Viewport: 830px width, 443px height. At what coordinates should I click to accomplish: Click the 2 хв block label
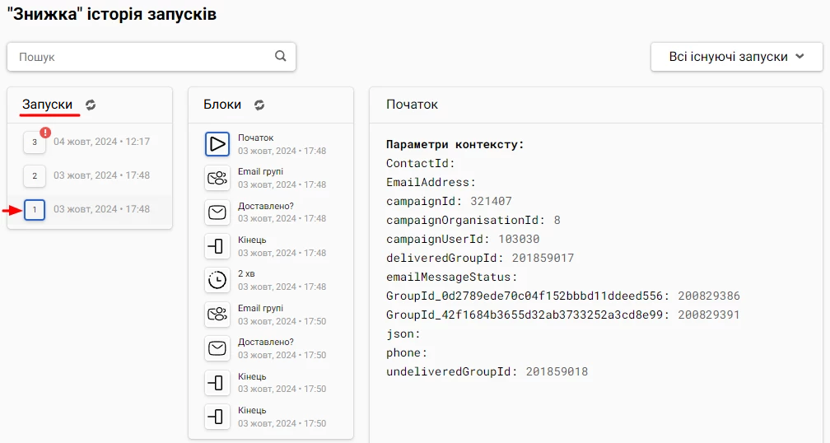pos(246,273)
